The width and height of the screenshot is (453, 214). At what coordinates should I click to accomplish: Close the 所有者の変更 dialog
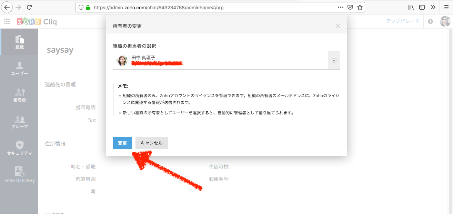pyautogui.click(x=338, y=26)
